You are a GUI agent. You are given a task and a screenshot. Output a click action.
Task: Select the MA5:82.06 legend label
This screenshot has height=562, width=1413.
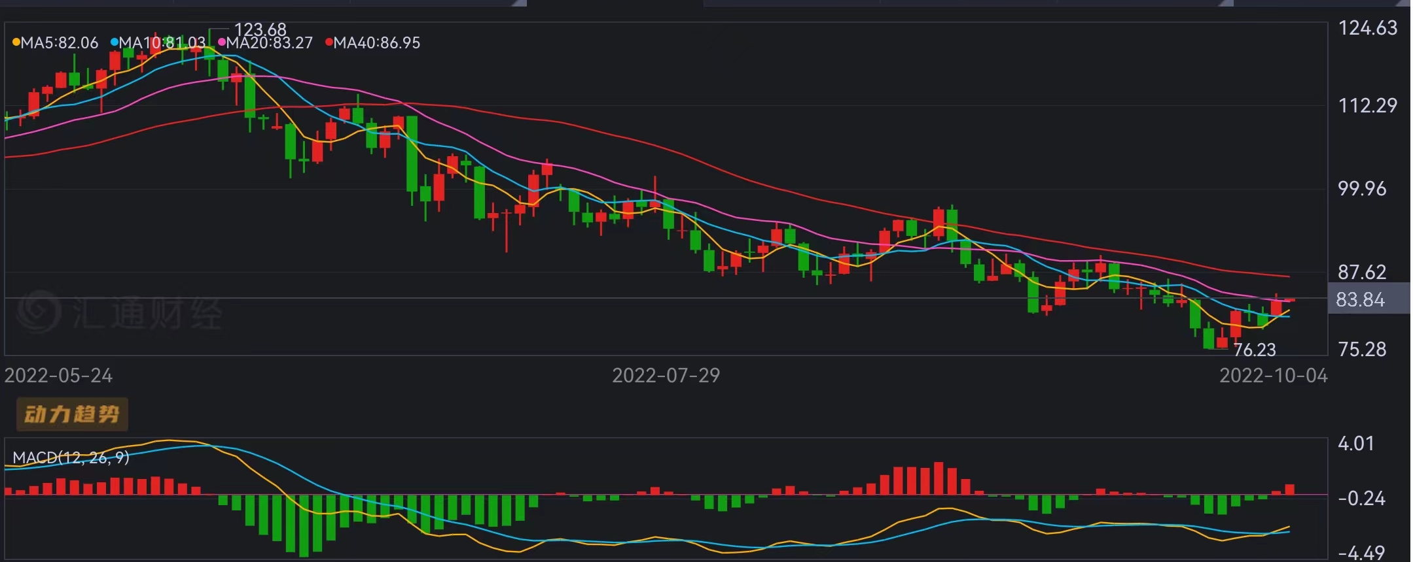[x=60, y=43]
